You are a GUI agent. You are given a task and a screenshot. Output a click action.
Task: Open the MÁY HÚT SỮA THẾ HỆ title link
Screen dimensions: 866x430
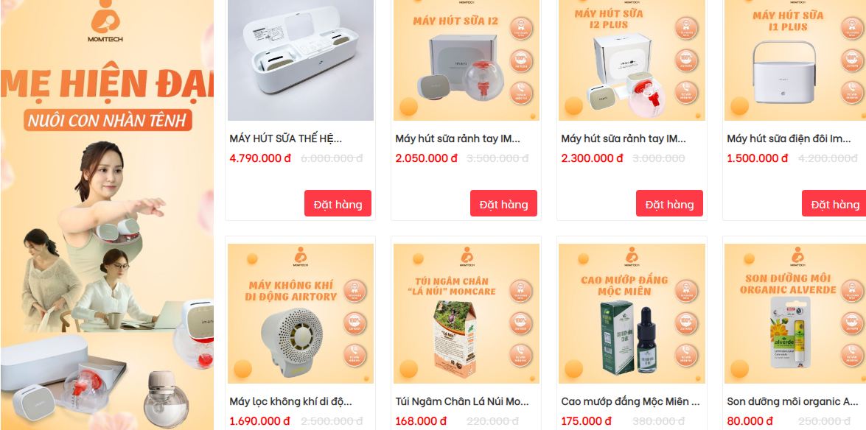[x=285, y=138]
